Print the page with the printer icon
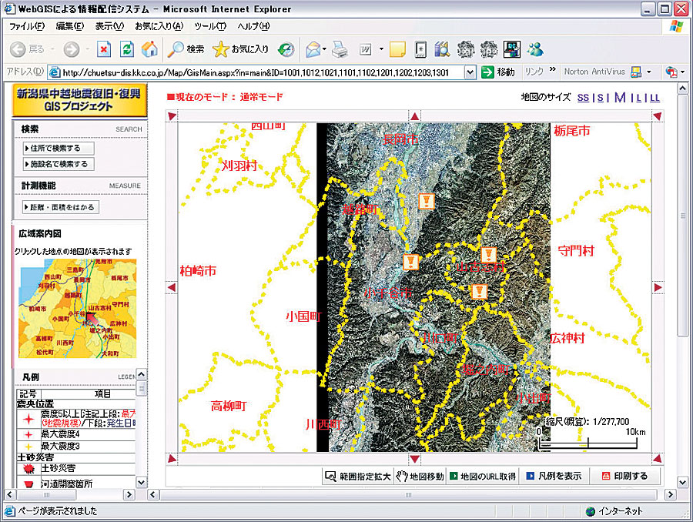 coord(340,49)
